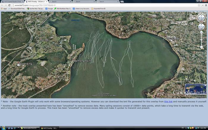
Task: Pan map up with move joystick
Action: pos(201,25)
